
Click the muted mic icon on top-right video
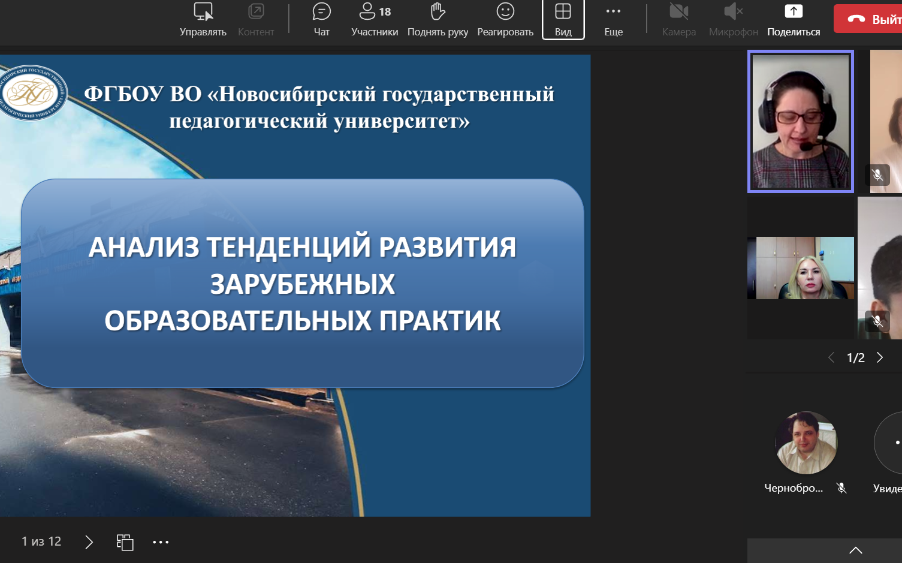pyautogui.click(x=877, y=175)
